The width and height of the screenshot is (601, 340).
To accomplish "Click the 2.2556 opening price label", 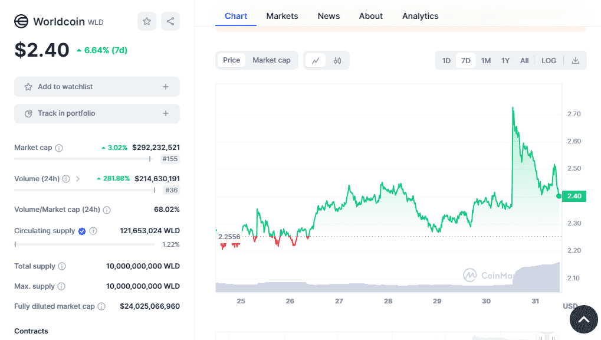I will click(229, 237).
